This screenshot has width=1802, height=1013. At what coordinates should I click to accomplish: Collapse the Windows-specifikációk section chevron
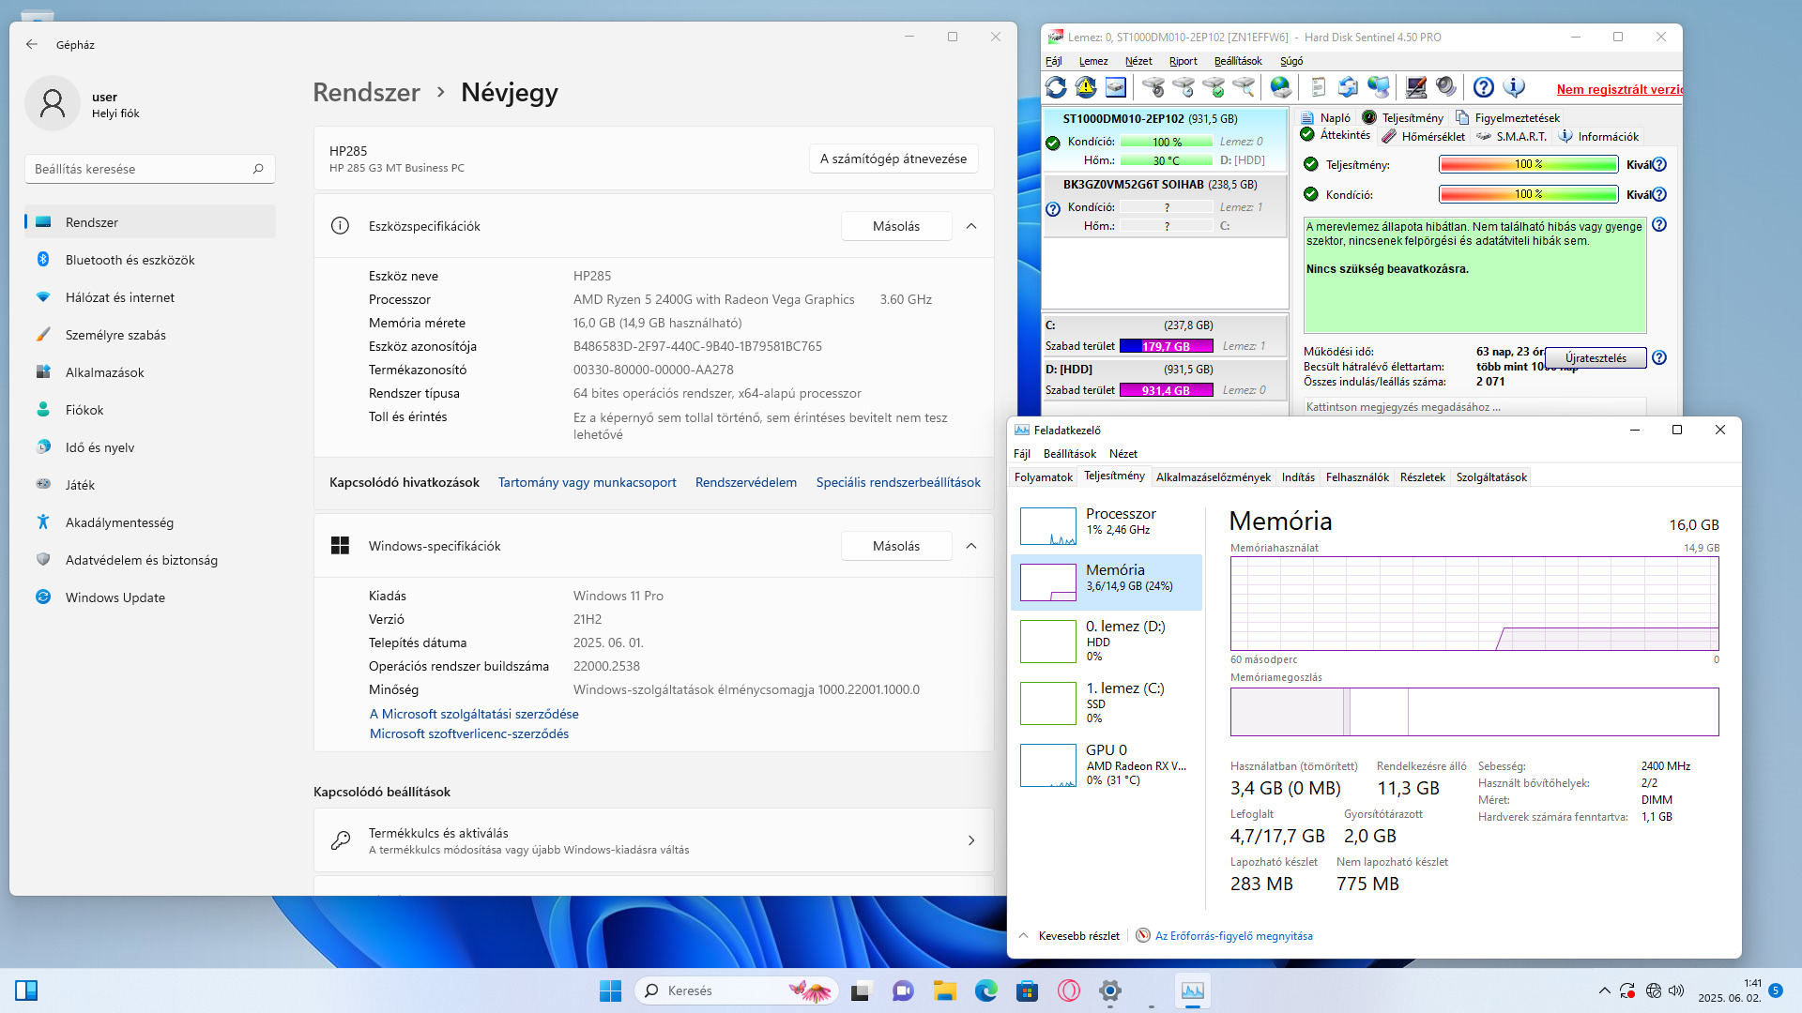(971, 546)
